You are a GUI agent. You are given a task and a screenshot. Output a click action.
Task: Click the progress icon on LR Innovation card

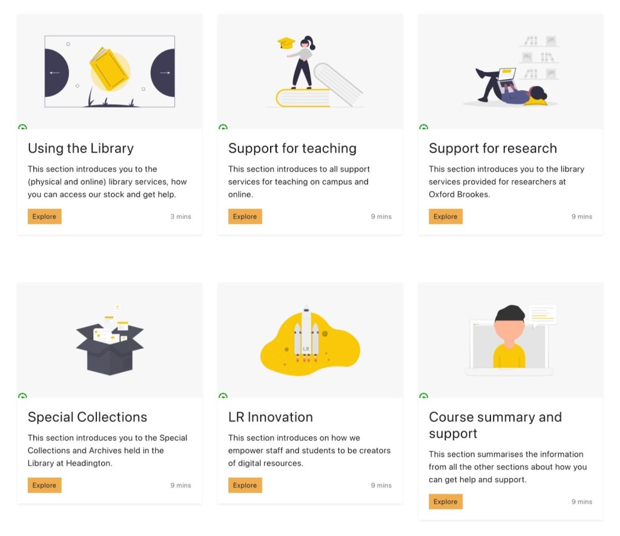[223, 397]
